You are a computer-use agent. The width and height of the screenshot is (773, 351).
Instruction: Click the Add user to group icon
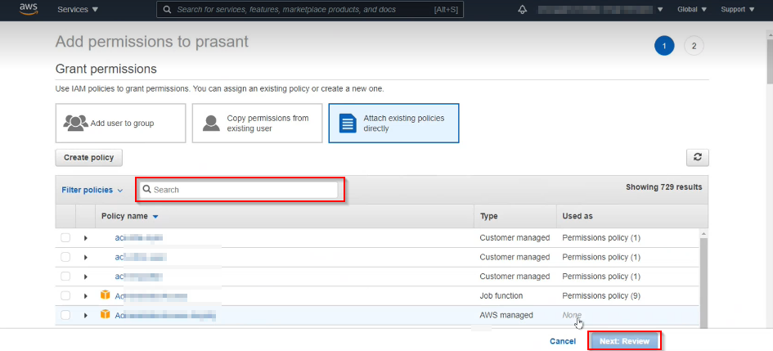point(75,123)
